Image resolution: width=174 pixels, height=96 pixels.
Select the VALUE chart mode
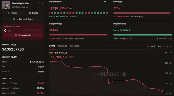(153, 46)
